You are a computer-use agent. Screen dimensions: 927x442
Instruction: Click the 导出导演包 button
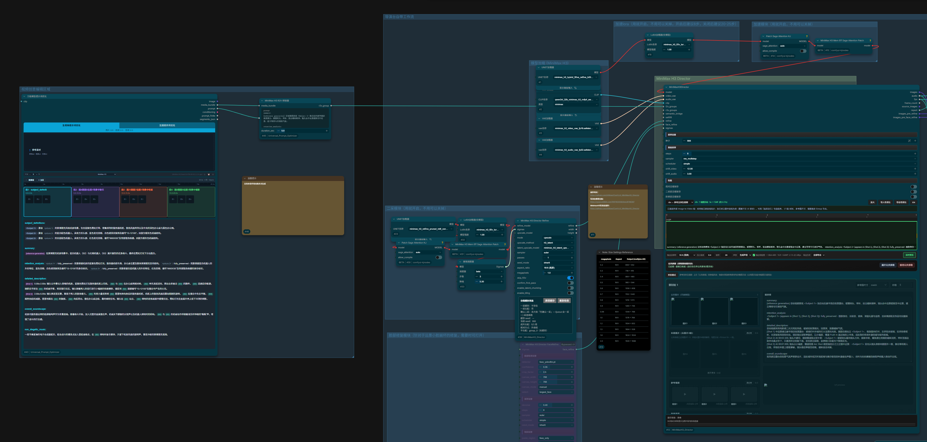(901, 203)
